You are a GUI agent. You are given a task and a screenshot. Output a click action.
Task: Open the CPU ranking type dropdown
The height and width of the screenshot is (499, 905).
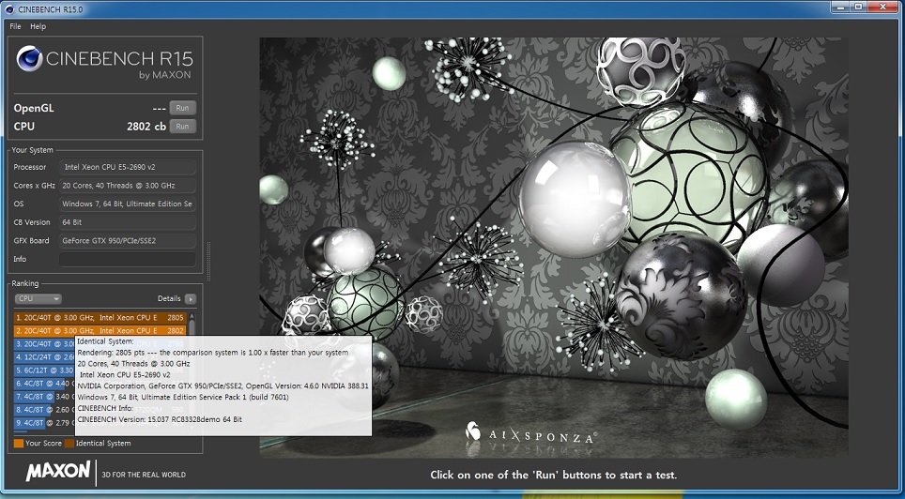[x=38, y=299]
